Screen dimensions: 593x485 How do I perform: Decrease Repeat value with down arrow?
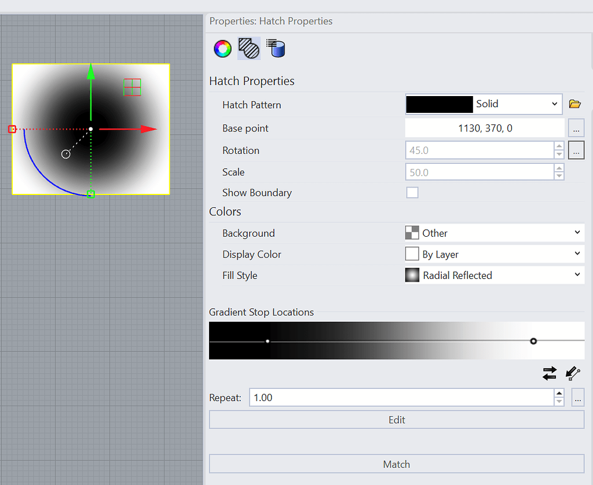tap(559, 401)
